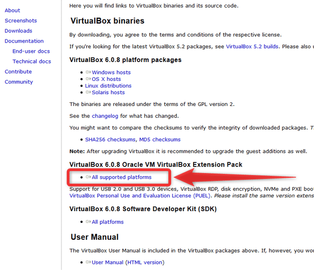Open the changelog link
The image size is (314, 270).
pos(105,116)
